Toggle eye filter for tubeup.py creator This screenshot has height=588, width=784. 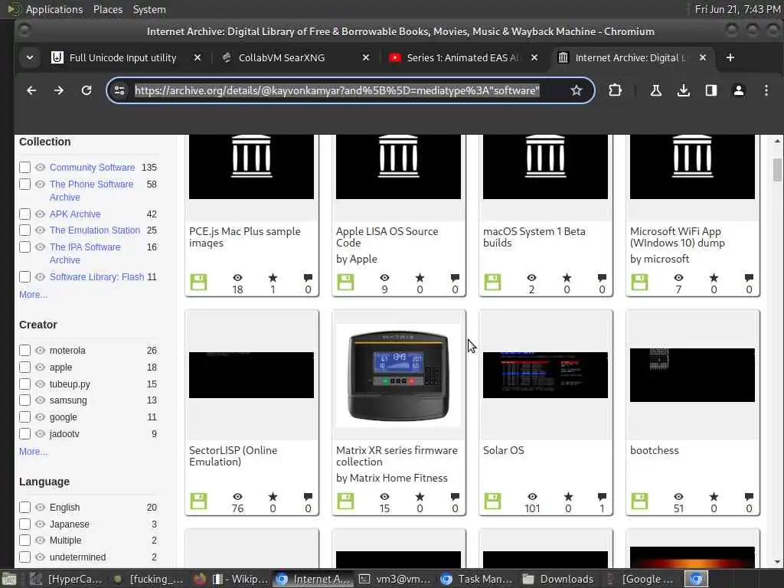click(x=40, y=384)
